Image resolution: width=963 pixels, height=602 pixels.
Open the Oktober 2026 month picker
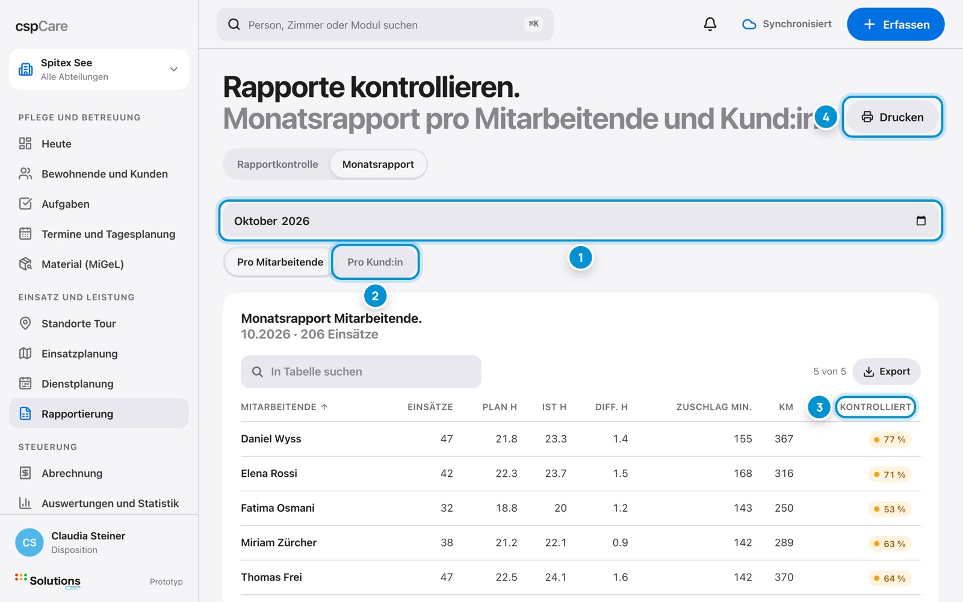pyautogui.click(x=580, y=221)
